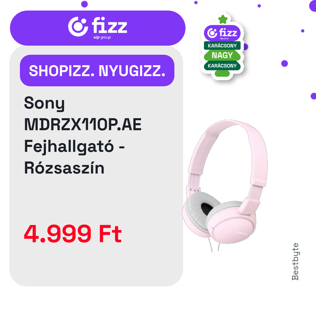Click the Rózsaszín color text
316x316 pixels.
coord(64,168)
